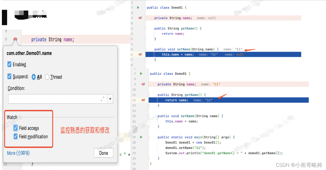Click run arrow beside main method line 19
326x170 pixels.
click(x=141, y=137)
